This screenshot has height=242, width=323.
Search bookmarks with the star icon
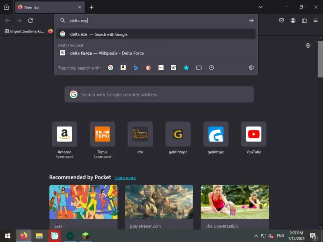(186, 68)
